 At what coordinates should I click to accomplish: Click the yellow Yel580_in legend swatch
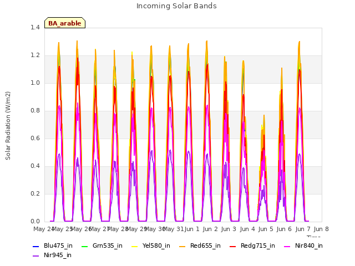(134, 246)
